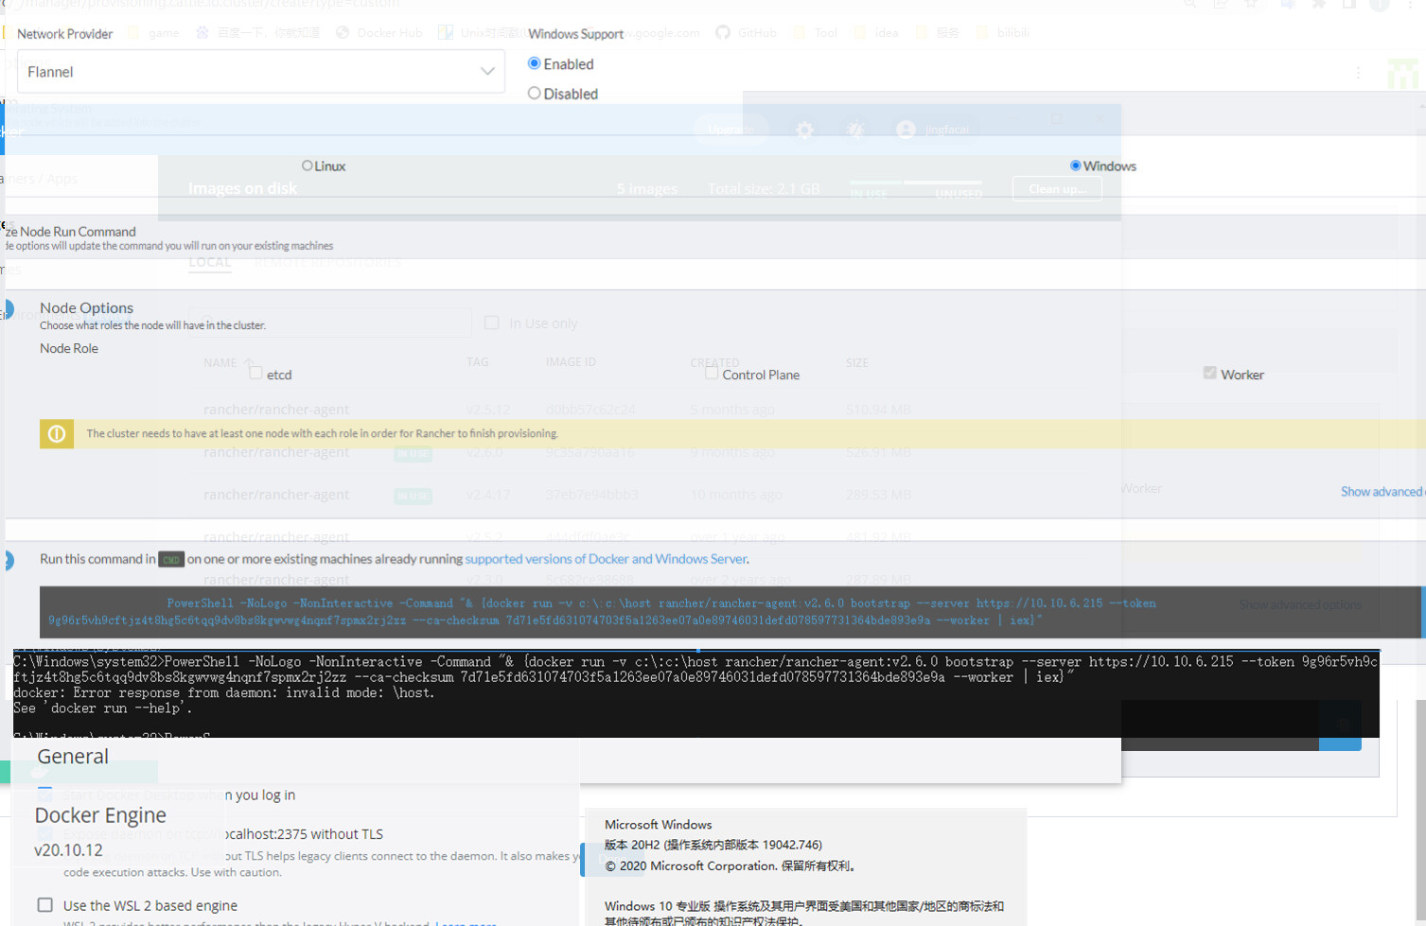Choose the Linux node operating system
This screenshot has width=1426, height=926.
click(x=307, y=166)
